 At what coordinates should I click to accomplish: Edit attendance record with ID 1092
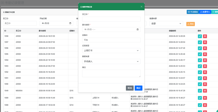click(x=200, y=72)
